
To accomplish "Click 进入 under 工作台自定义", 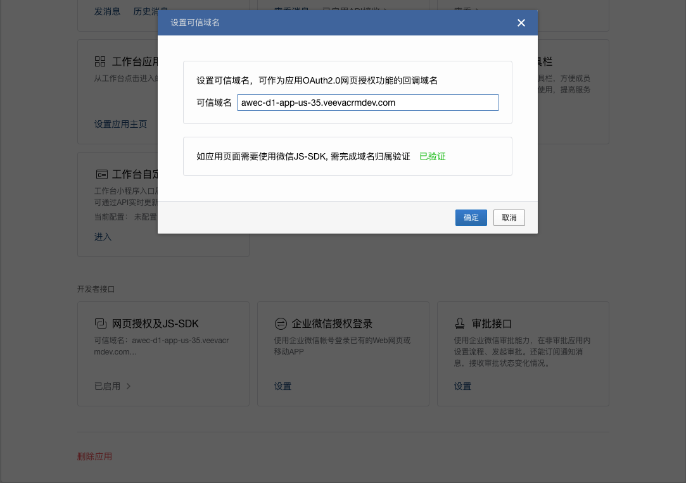I will (x=103, y=237).
